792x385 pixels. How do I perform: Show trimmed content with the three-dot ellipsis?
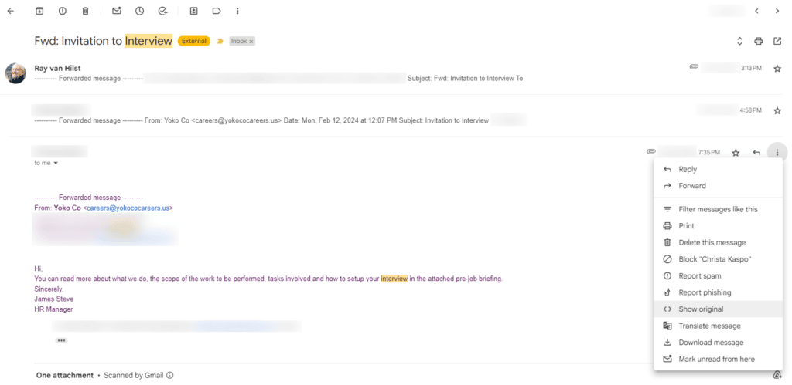pyautogui.click(x=61, y=340)
